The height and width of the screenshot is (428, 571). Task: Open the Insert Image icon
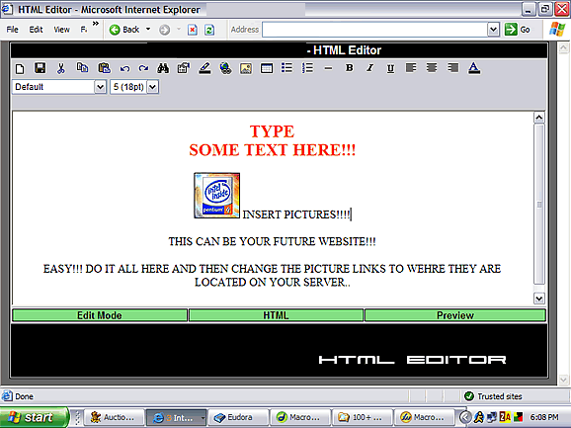point(246,68)
